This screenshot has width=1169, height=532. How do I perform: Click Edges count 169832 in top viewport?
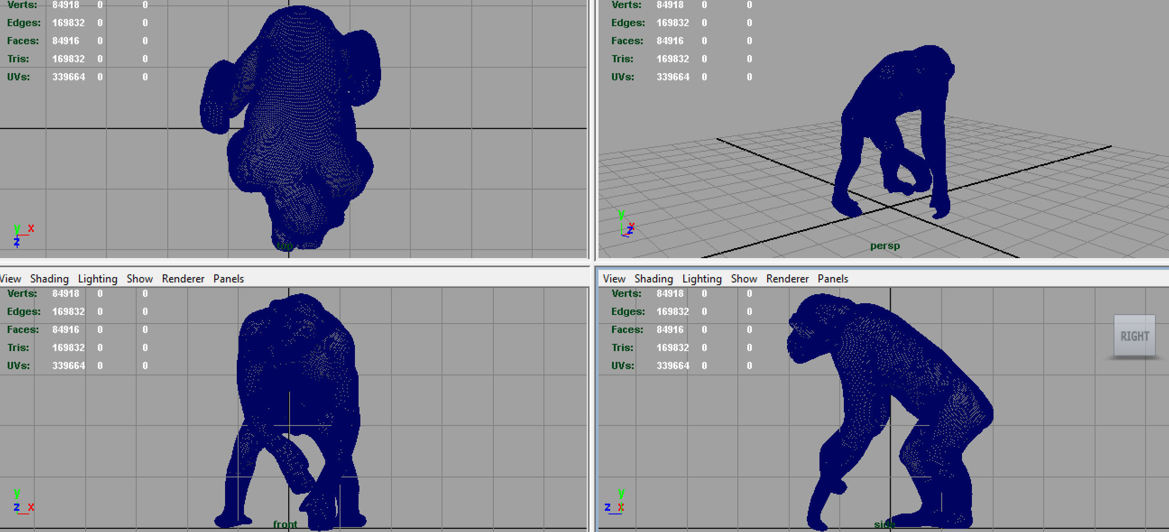click(68, 23)
